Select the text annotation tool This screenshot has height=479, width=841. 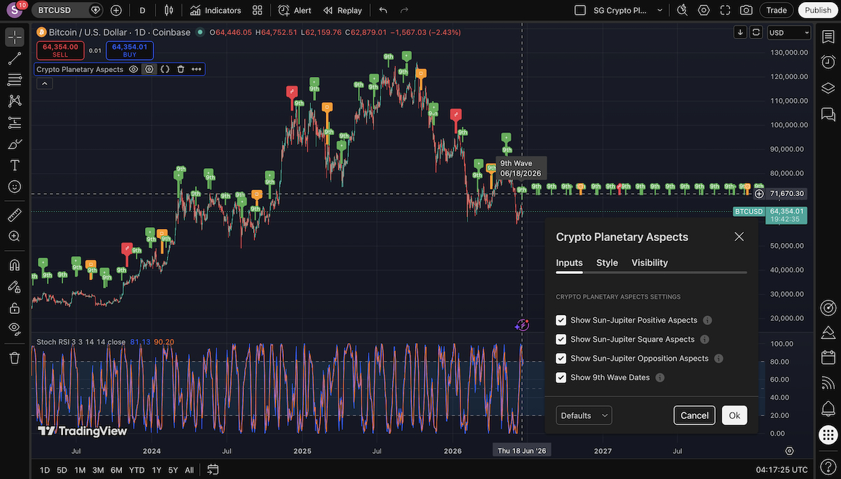pyautogui.click(x=14, y=165)
